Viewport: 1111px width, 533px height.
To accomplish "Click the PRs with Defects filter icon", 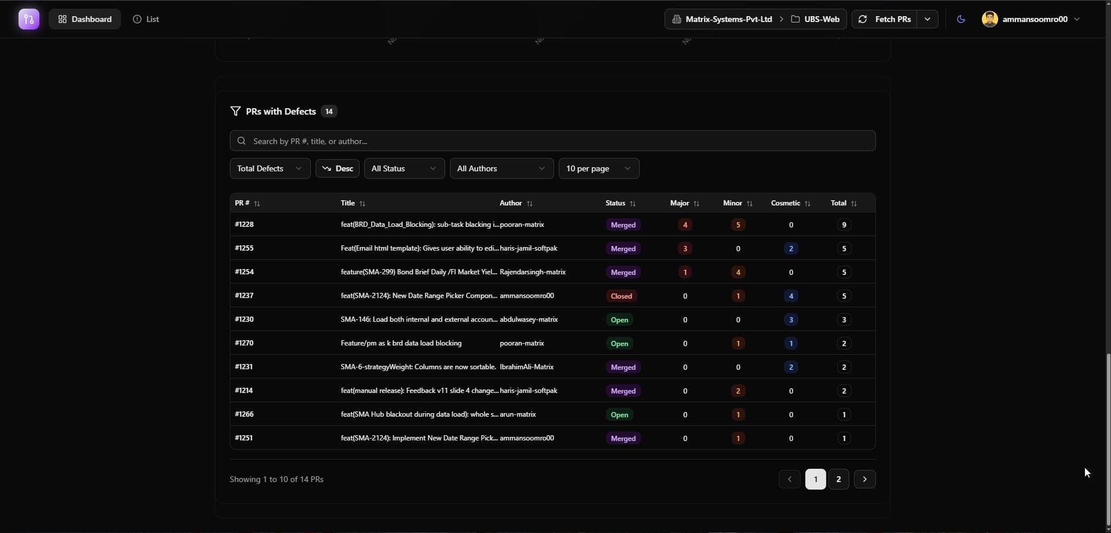I will click(x=235, y=111).
